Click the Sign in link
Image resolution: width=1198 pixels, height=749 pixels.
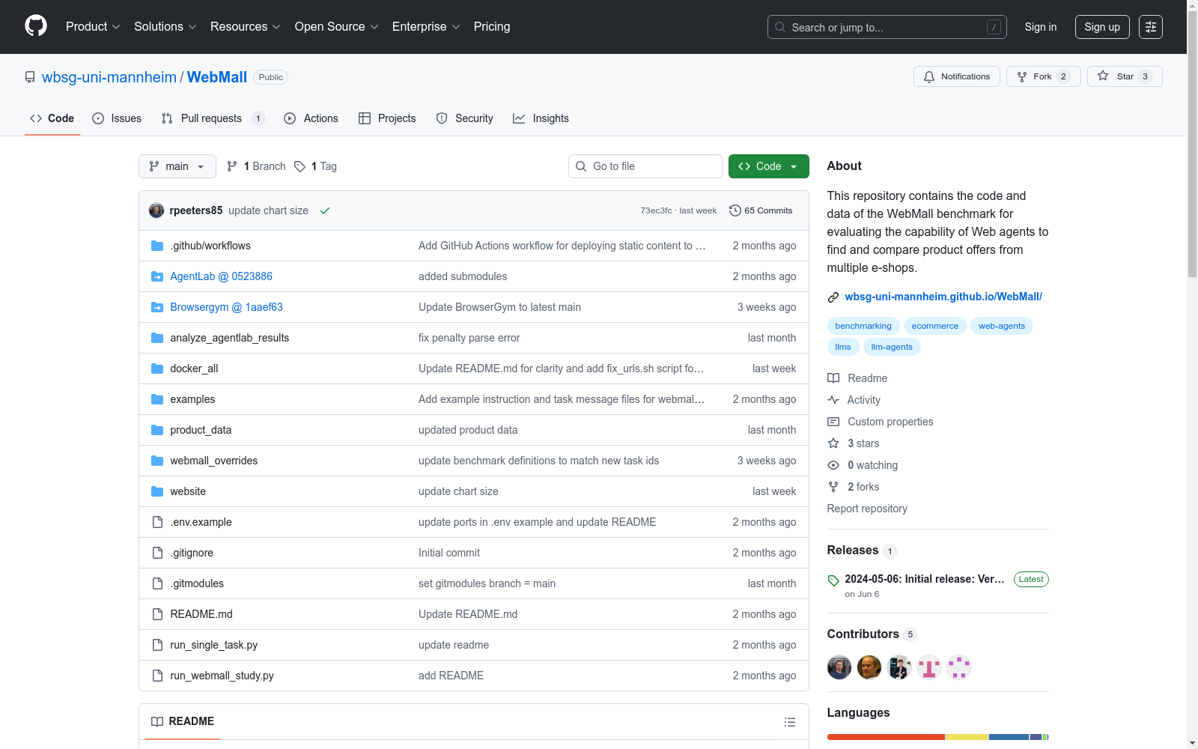coord(1041,27)
